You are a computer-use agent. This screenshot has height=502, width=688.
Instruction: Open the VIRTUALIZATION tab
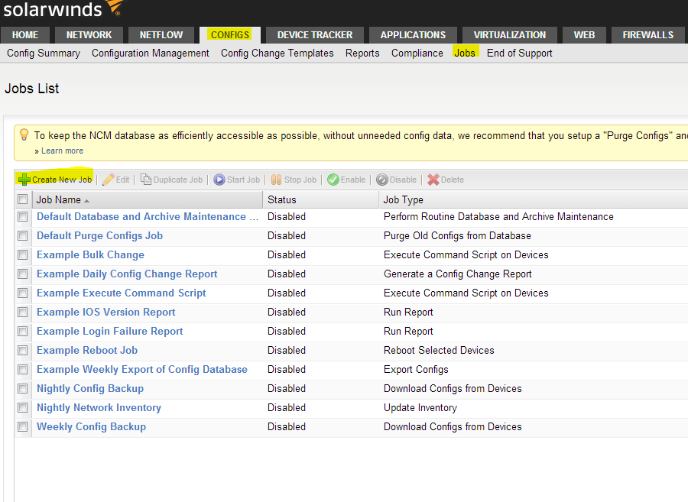click(x=509, y=35)
